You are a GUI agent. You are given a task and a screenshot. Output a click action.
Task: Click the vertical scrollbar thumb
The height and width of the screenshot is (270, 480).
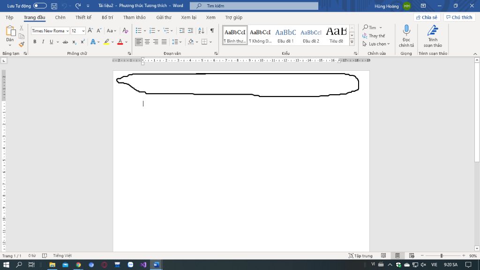477,112
